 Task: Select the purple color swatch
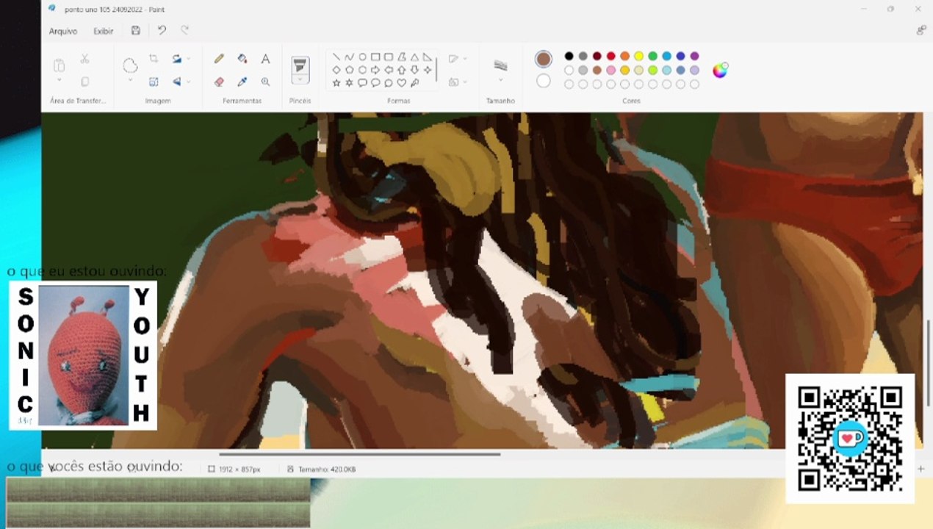[x=694, y=56]
